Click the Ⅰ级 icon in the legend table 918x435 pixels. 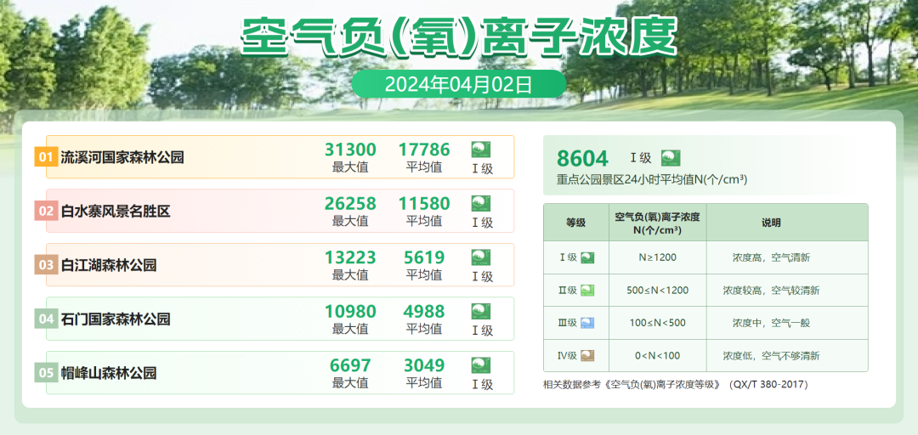pyautogui.click(x=587, y=257)
